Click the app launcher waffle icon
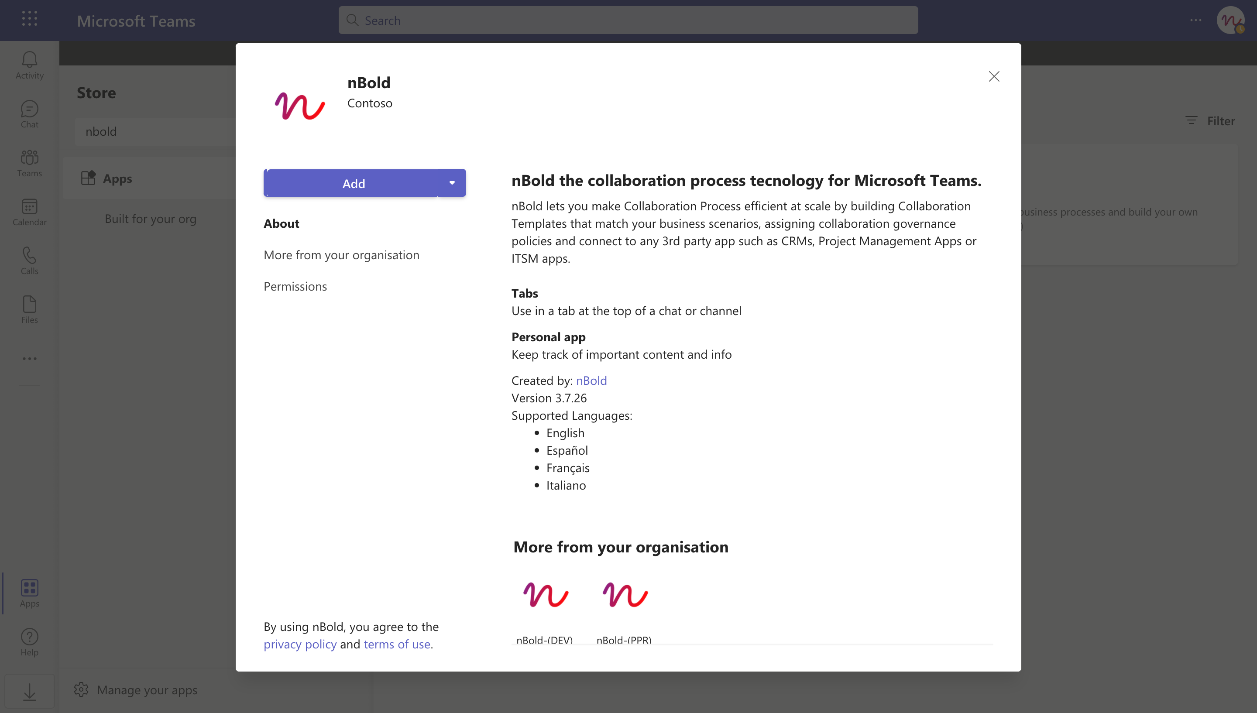The height and width of the screenshot is (713, 1257). pos(29,19)
